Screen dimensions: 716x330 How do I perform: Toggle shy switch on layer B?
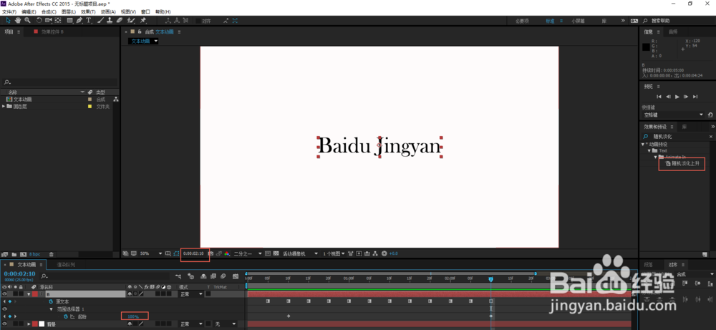tap(130, 294)
